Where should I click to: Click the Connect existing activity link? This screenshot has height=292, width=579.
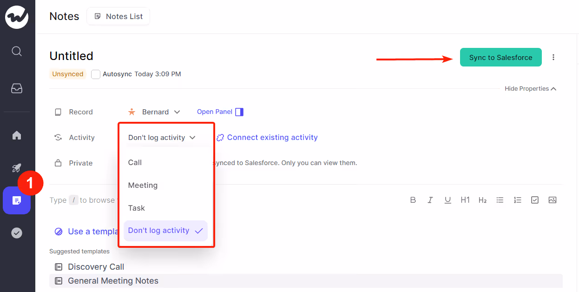272,137
